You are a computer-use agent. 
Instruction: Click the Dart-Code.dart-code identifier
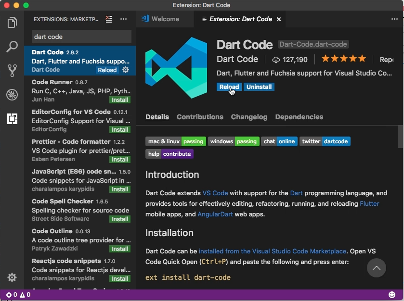pyautogui.click(x=313, y=44)
